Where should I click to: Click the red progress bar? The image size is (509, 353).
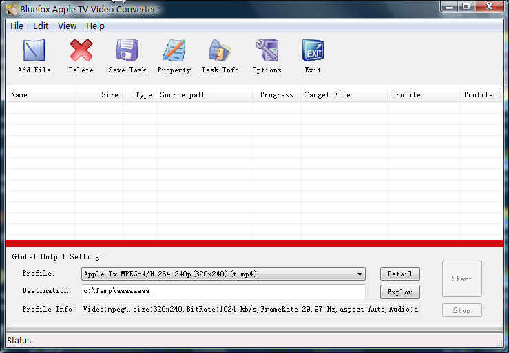255,243
